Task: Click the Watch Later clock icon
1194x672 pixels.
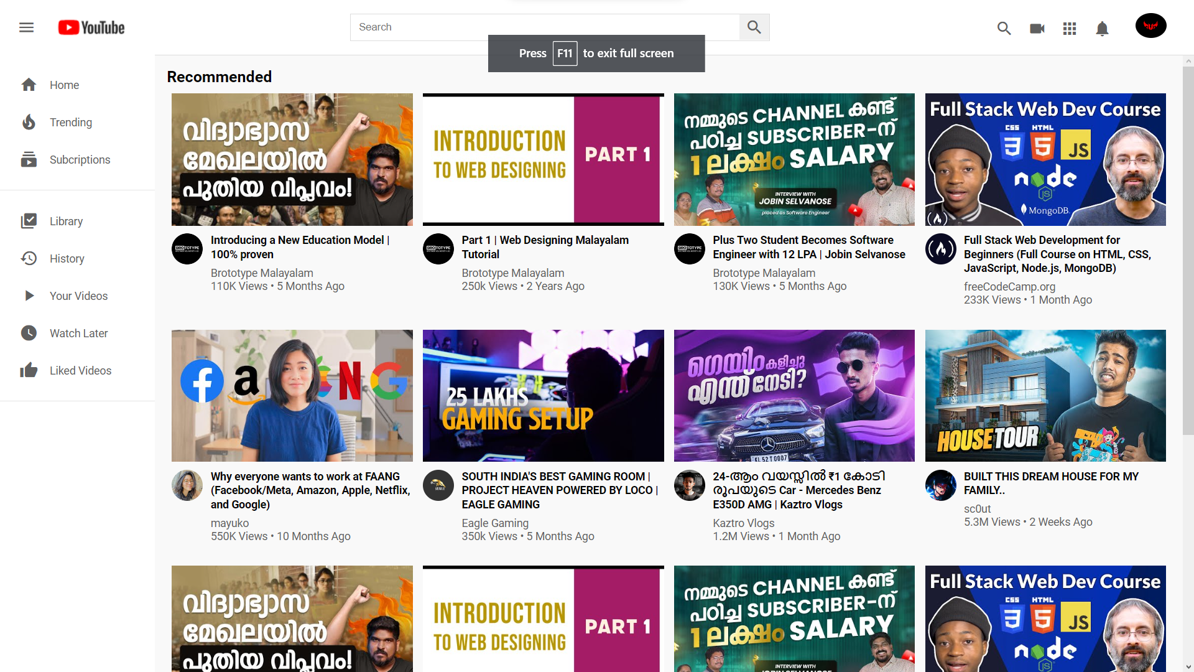Action: point(29,333)
